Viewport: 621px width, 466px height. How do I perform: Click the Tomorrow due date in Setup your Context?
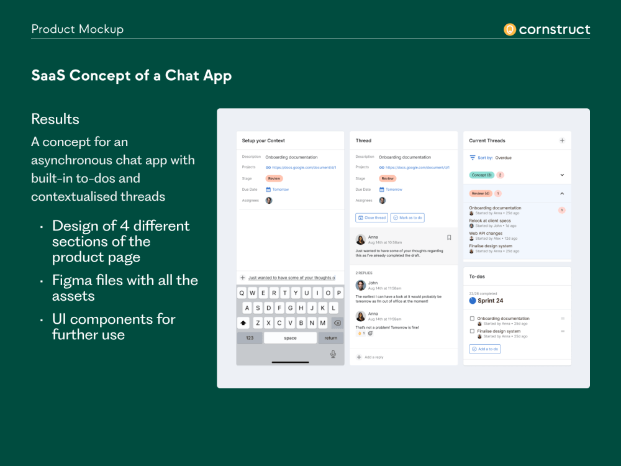click(x=281, y=190)
